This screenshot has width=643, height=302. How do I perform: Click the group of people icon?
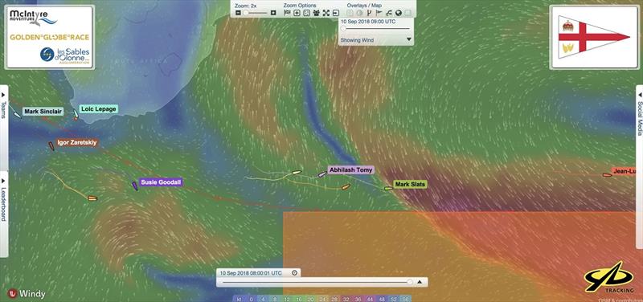click(316, 13)
